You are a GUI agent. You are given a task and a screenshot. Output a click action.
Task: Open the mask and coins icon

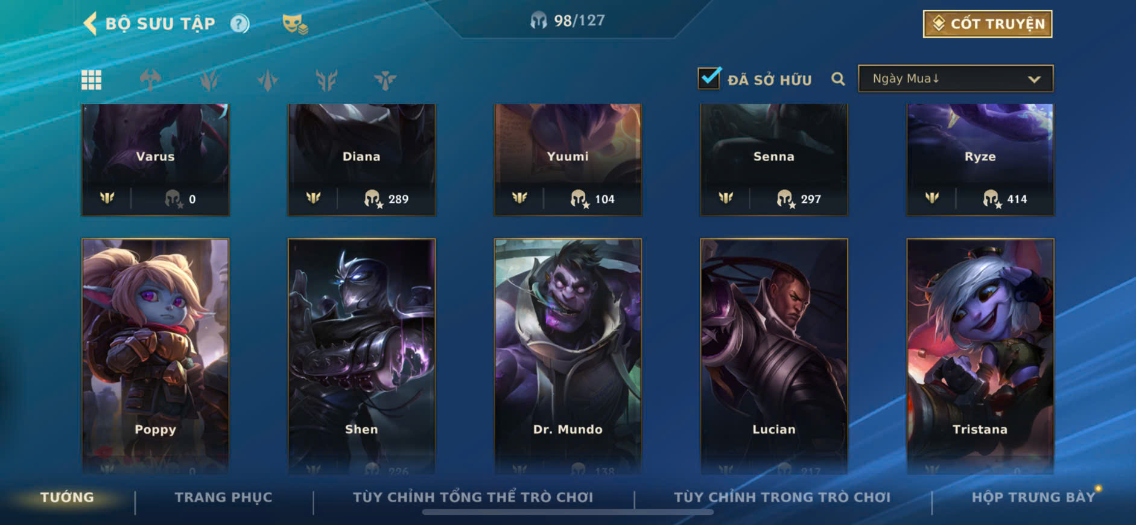tap(295, 24)
